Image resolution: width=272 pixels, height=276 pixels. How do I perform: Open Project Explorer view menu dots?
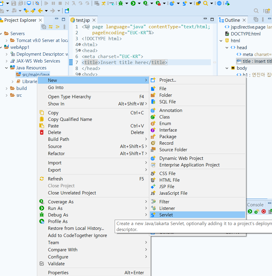click(64, 27)
